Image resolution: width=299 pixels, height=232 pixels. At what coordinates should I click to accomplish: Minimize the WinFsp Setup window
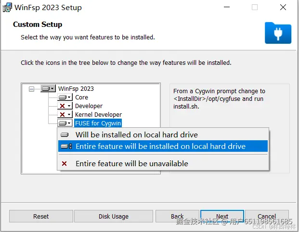[x=227, y=7]
